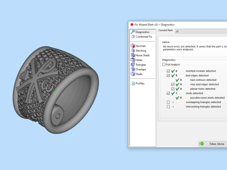Click green checkmark beside possible noise shells
The height and width of the screenshot is (170, 227).
point(177,98)
